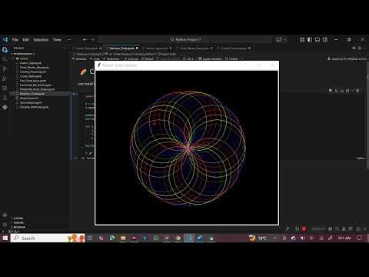Switch to the Rainbow_Circle.ipynb tab
This screenshot has width=369, height=277.
[121, 48]
